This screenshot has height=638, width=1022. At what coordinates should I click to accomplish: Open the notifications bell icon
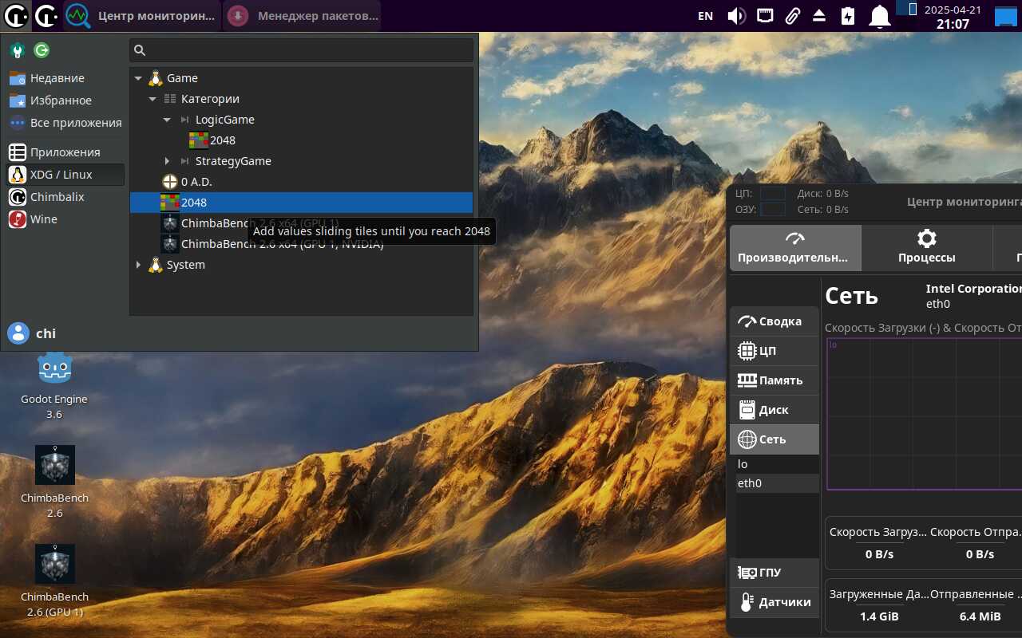point(880,15)
